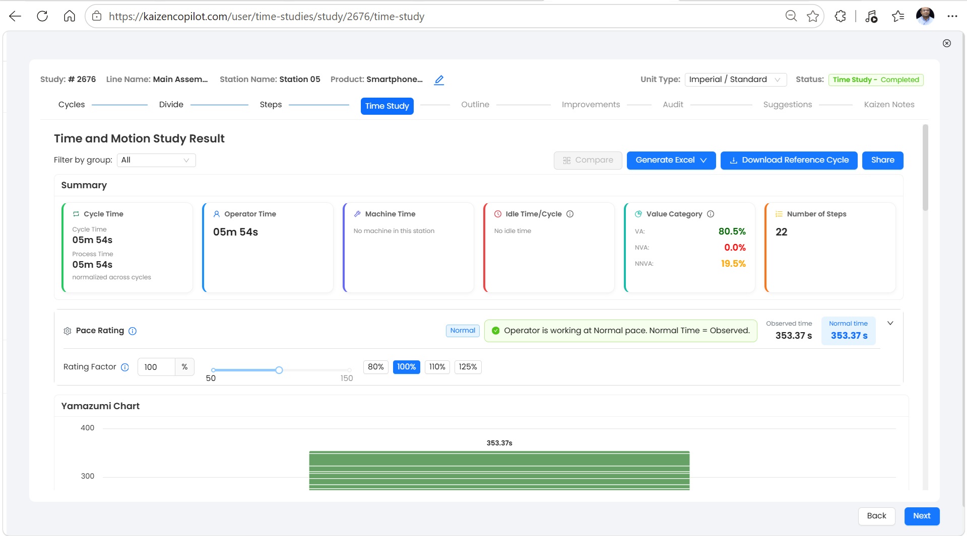Open the Audit tab
The height and width of the screenshot is (536, 967).
pyautogui.click(x=673, y=105)
